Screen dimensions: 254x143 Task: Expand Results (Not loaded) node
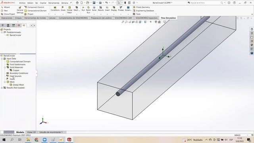pyautogui.click(x=2, y=88)
